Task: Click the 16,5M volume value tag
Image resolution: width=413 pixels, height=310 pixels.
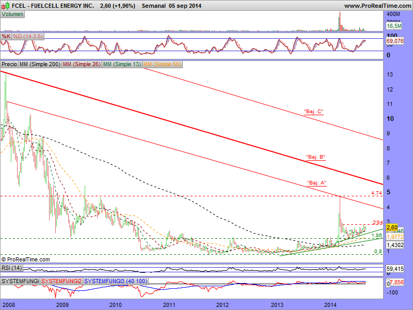Action: (x=394, y=26)
